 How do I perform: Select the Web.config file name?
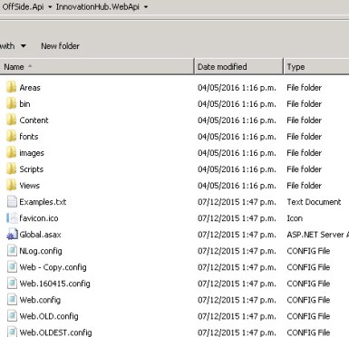(40, 300)
